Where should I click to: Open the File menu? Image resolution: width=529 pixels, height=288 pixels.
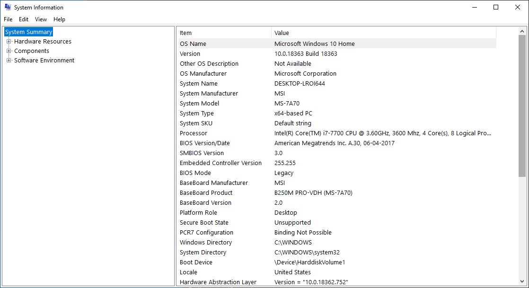point(8,19)
